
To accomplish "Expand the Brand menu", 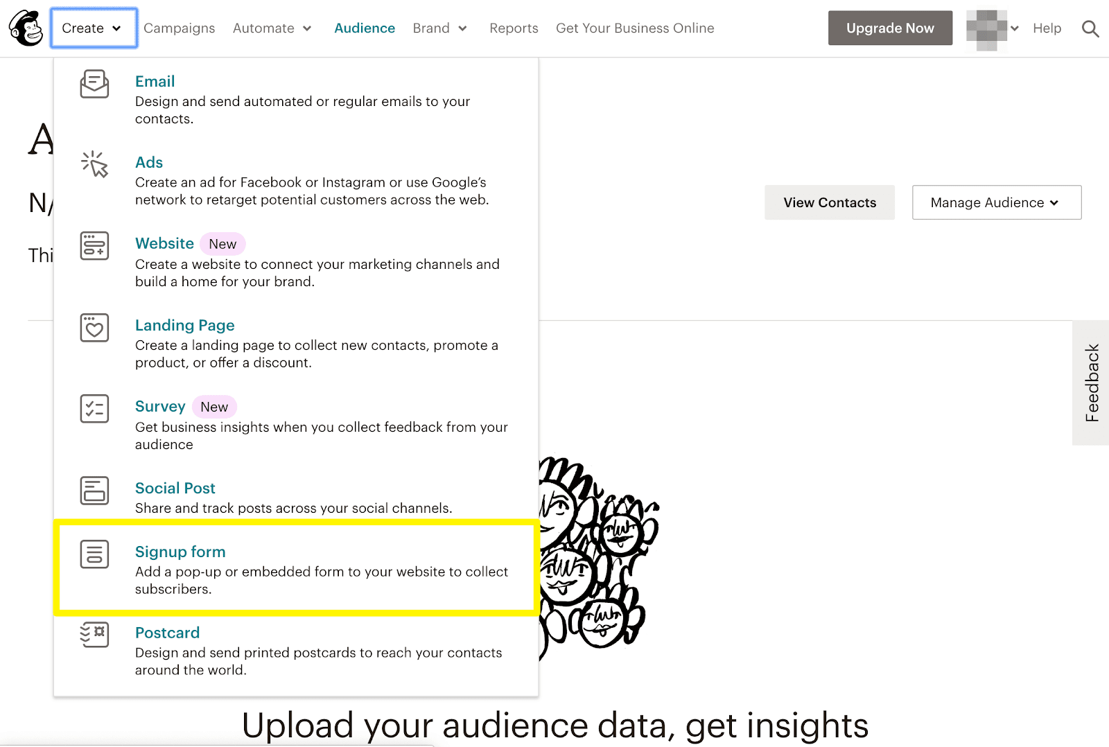I will [440, 28].
